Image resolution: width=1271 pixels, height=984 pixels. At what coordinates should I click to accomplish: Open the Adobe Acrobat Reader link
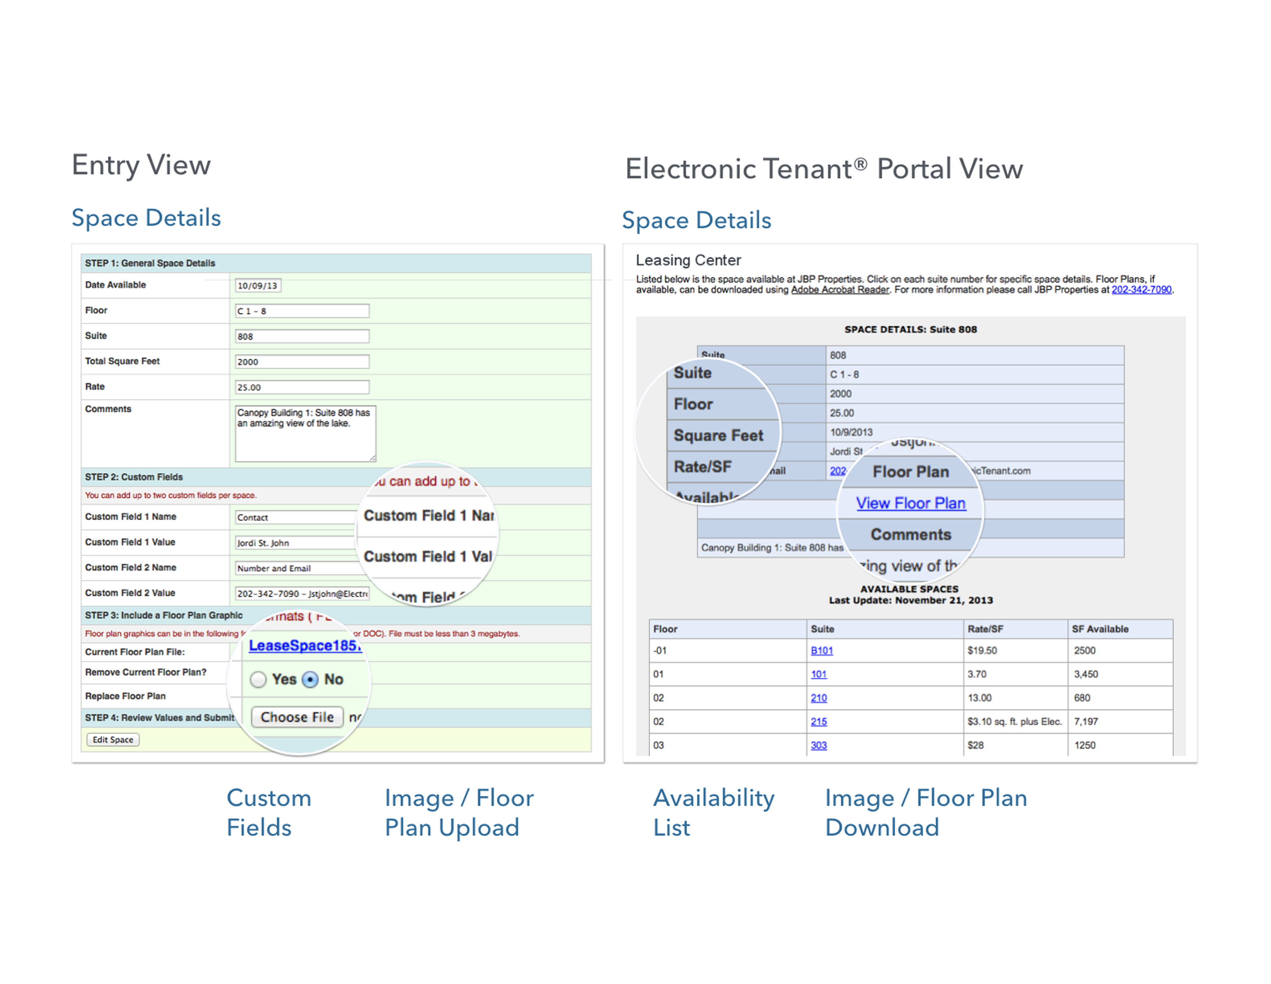[840, 290]
